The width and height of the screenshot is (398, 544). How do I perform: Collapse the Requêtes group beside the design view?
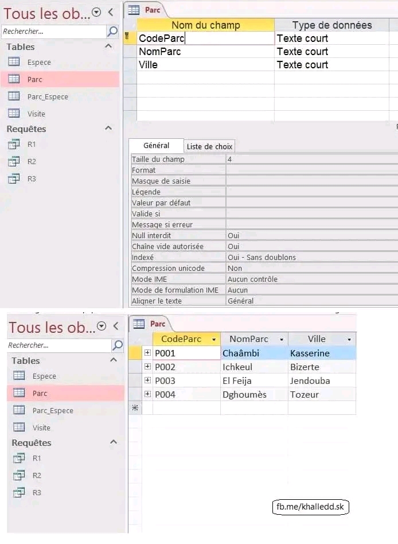(108, 129)
